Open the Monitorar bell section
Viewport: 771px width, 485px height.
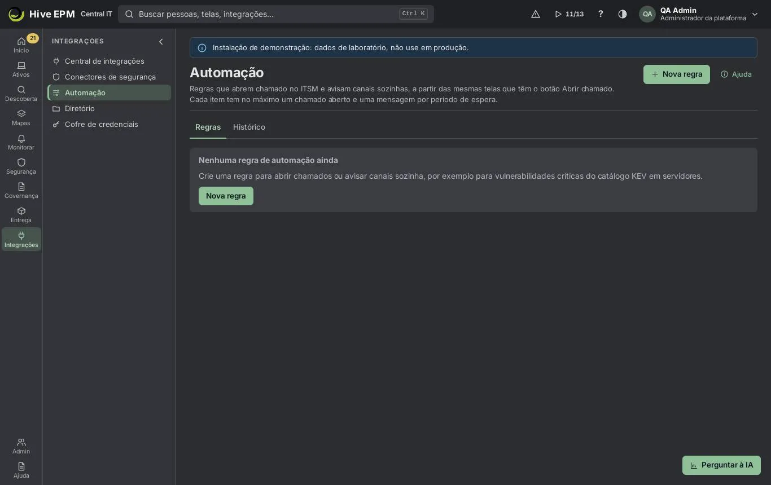[21, 143]
